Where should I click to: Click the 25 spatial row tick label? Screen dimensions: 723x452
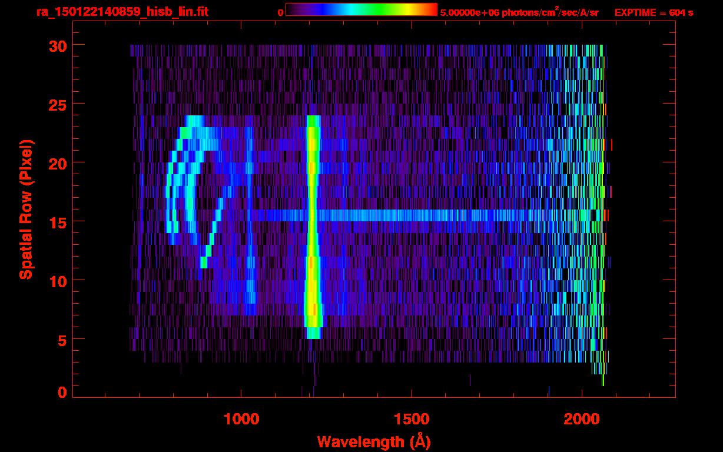click(57, 104)
